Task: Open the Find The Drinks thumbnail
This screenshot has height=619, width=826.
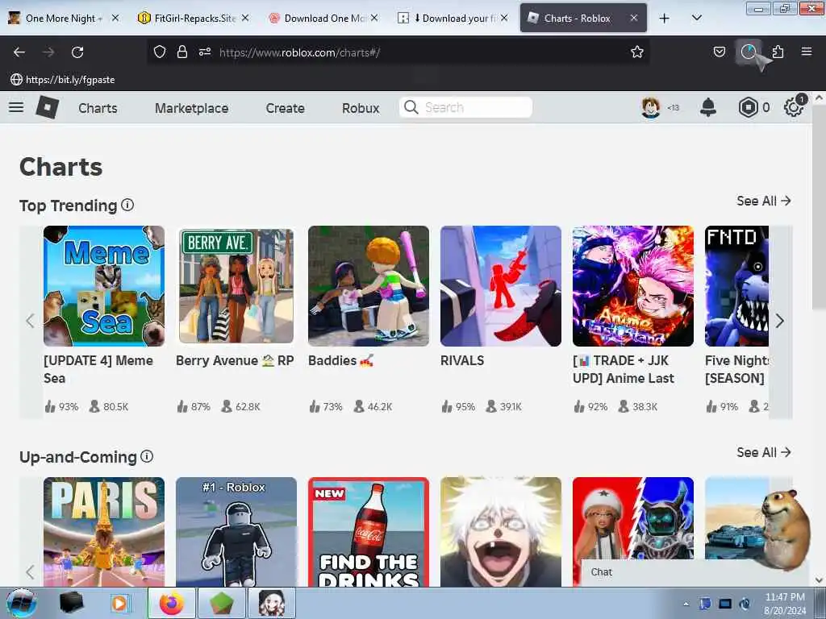Action: point(368,532)
